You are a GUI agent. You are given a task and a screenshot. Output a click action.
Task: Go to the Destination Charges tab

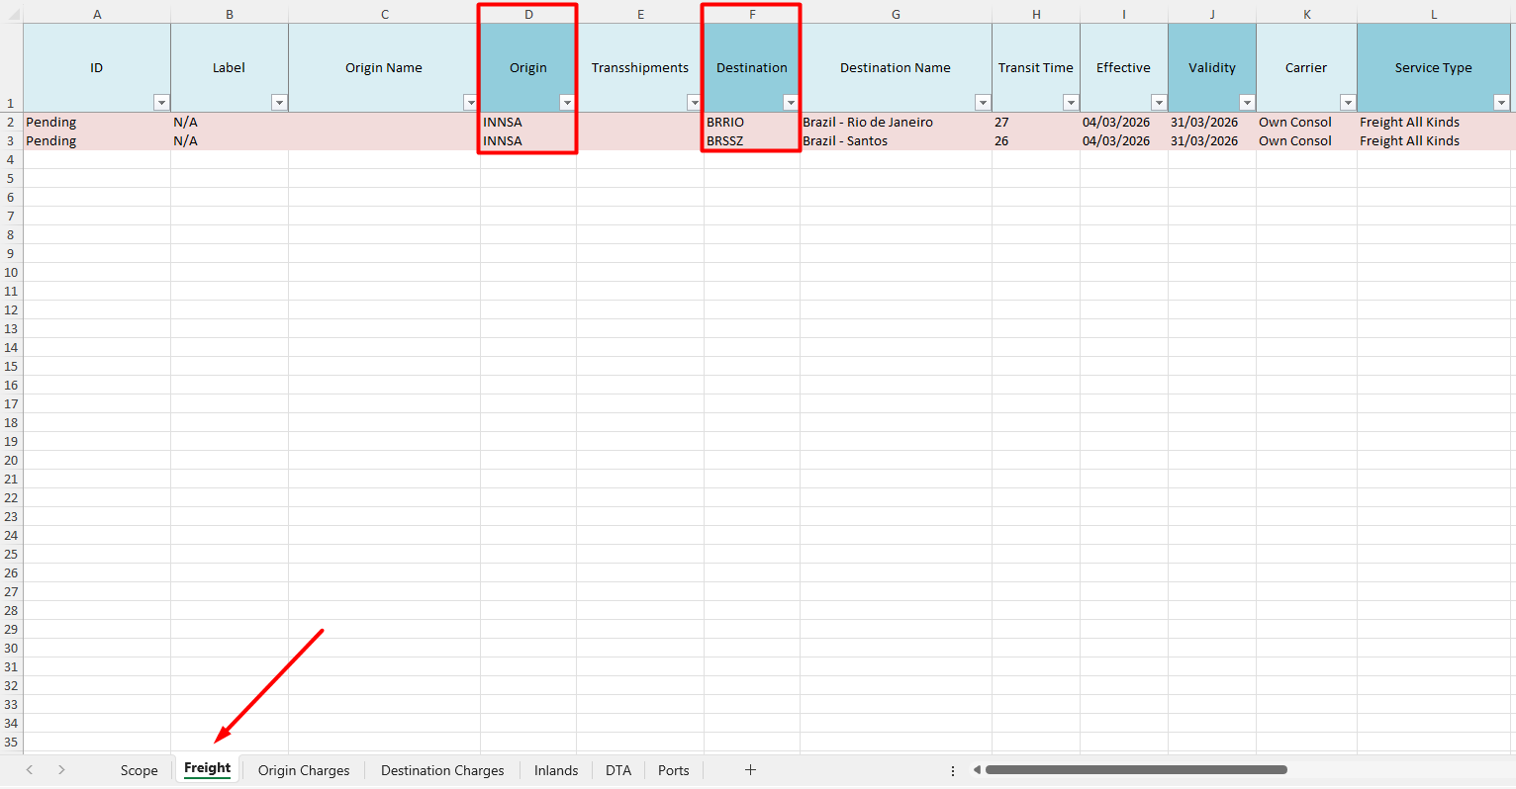pos(442,770)
